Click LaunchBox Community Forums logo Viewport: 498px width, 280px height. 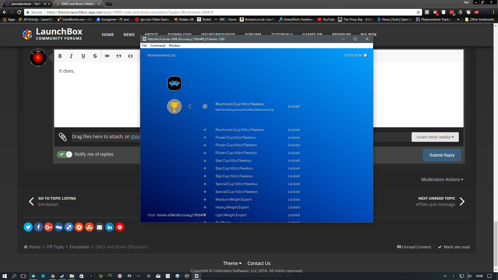(52, 34)
